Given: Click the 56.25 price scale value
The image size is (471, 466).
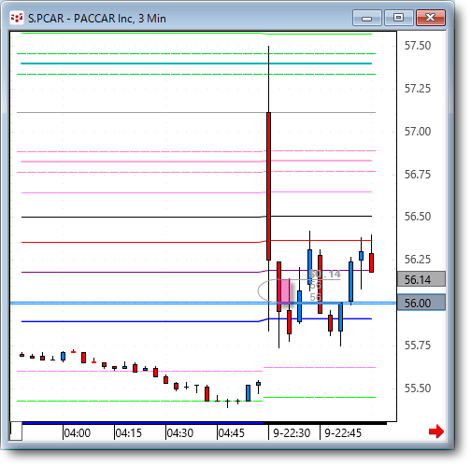Looking at the screenshot, I should (x=418, y=260).
